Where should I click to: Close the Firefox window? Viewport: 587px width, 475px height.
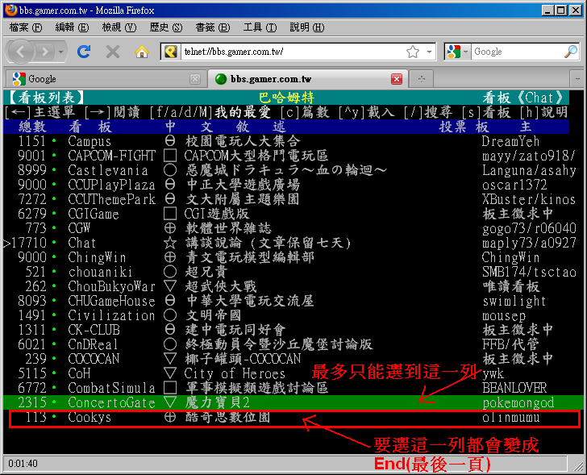click(x=576, y=10)
